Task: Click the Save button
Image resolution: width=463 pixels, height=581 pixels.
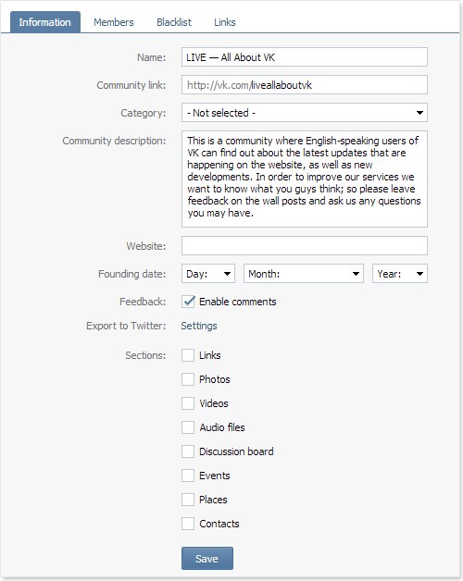Action: tap(207, 559)
